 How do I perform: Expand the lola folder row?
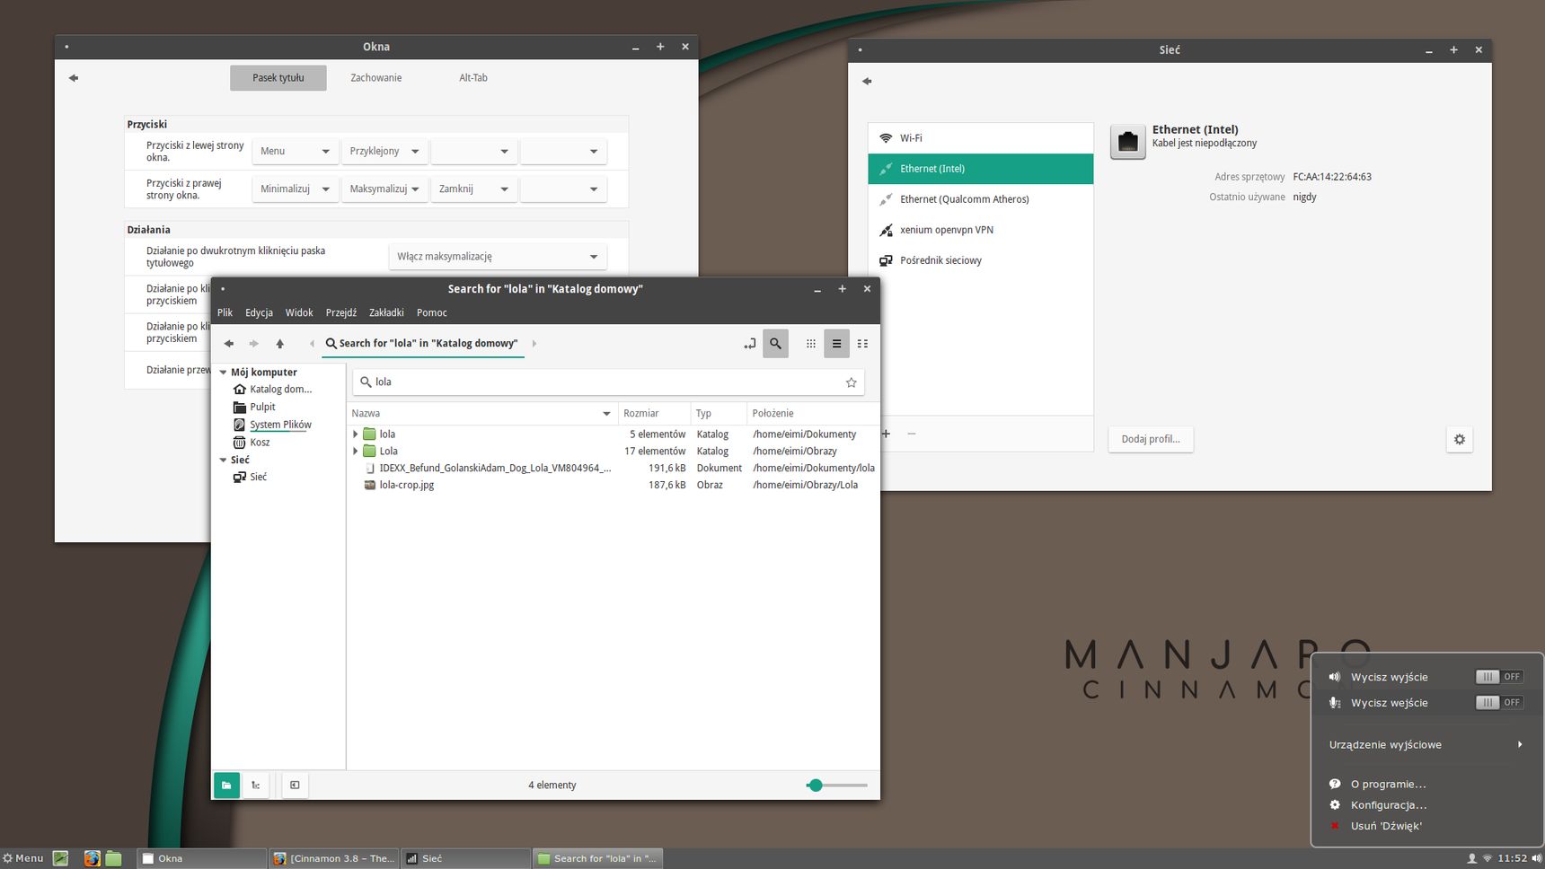pyautogui.click(x=356, y=434)
